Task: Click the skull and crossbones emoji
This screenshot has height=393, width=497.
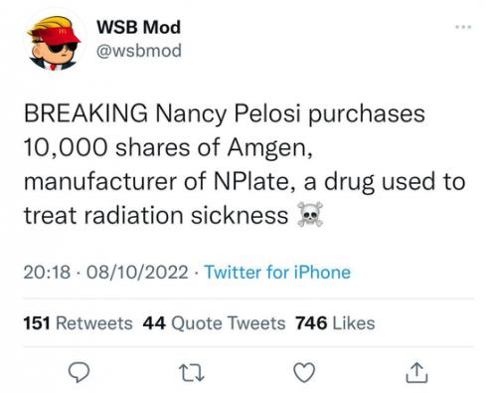Action: [310, 214]
